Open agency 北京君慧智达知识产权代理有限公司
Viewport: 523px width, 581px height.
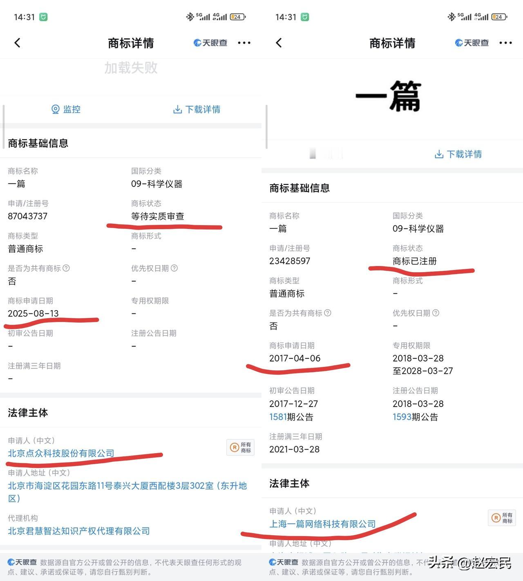[x=79, y=531]
